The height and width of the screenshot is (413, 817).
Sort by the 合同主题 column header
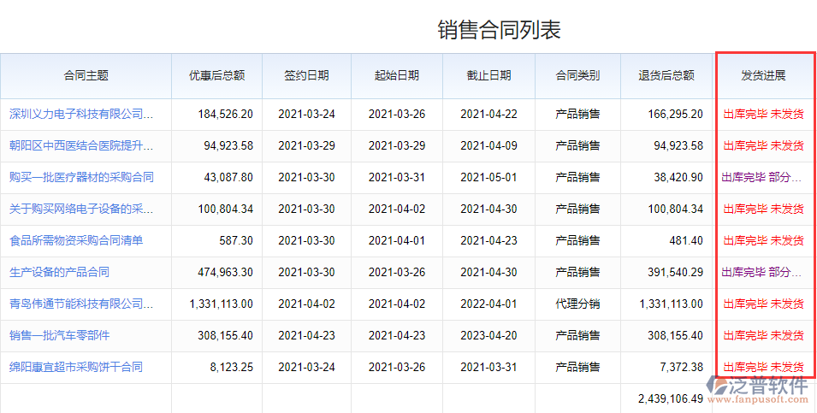point(86,75)
